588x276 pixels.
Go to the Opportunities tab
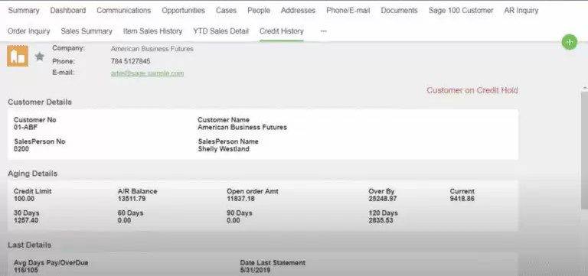(184, 11)
